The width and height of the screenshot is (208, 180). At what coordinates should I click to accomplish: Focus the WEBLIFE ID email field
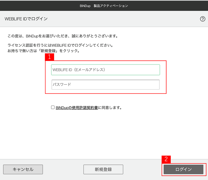(106, 70)
